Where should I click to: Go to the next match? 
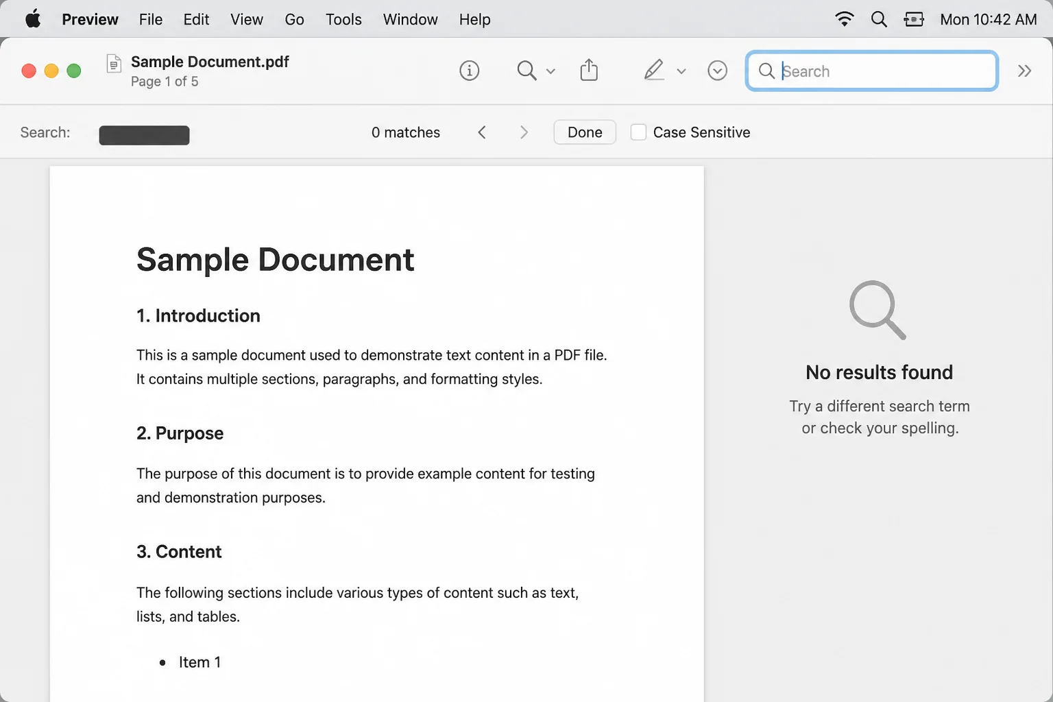(524, 132)
